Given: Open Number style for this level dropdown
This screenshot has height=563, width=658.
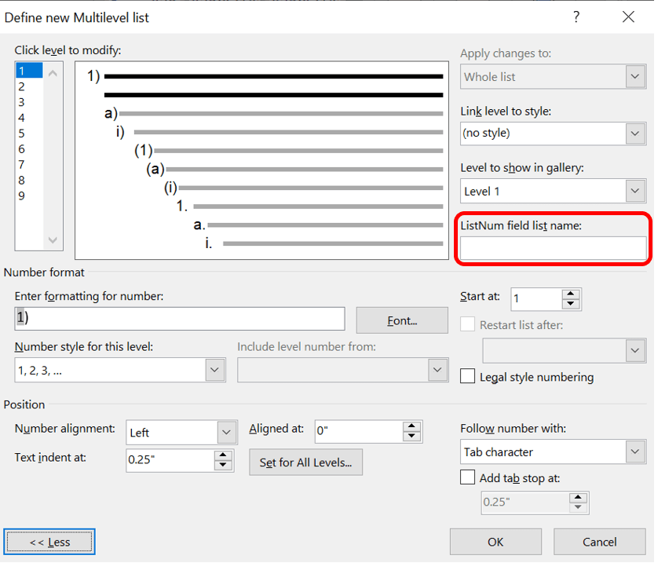Looking at the screenshot, I should click(214, 371).
